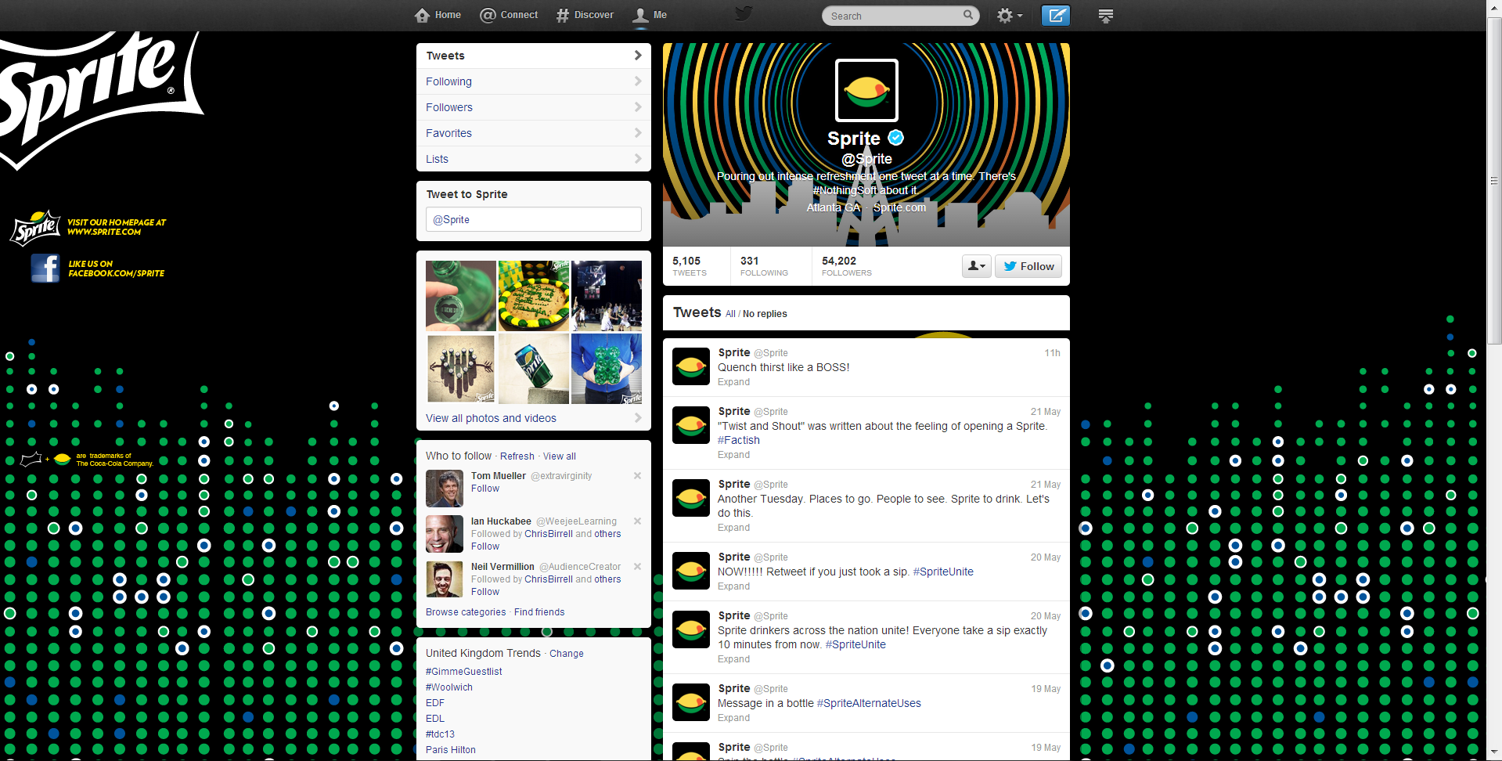View the 54,202 followers count
The width and height of the screenshot is (1502, 761).
847,266
